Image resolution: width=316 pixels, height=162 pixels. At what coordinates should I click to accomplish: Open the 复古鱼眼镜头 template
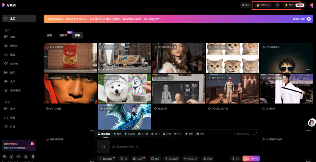pyautogui.click(x=286, y=58)
